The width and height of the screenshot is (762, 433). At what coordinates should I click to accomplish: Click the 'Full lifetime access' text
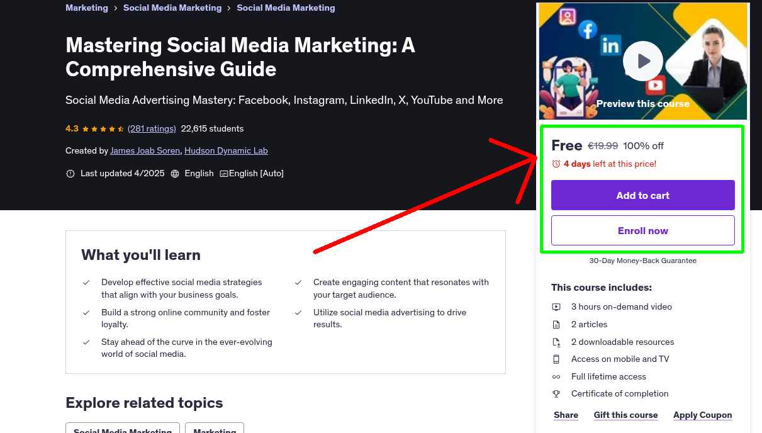608,377
